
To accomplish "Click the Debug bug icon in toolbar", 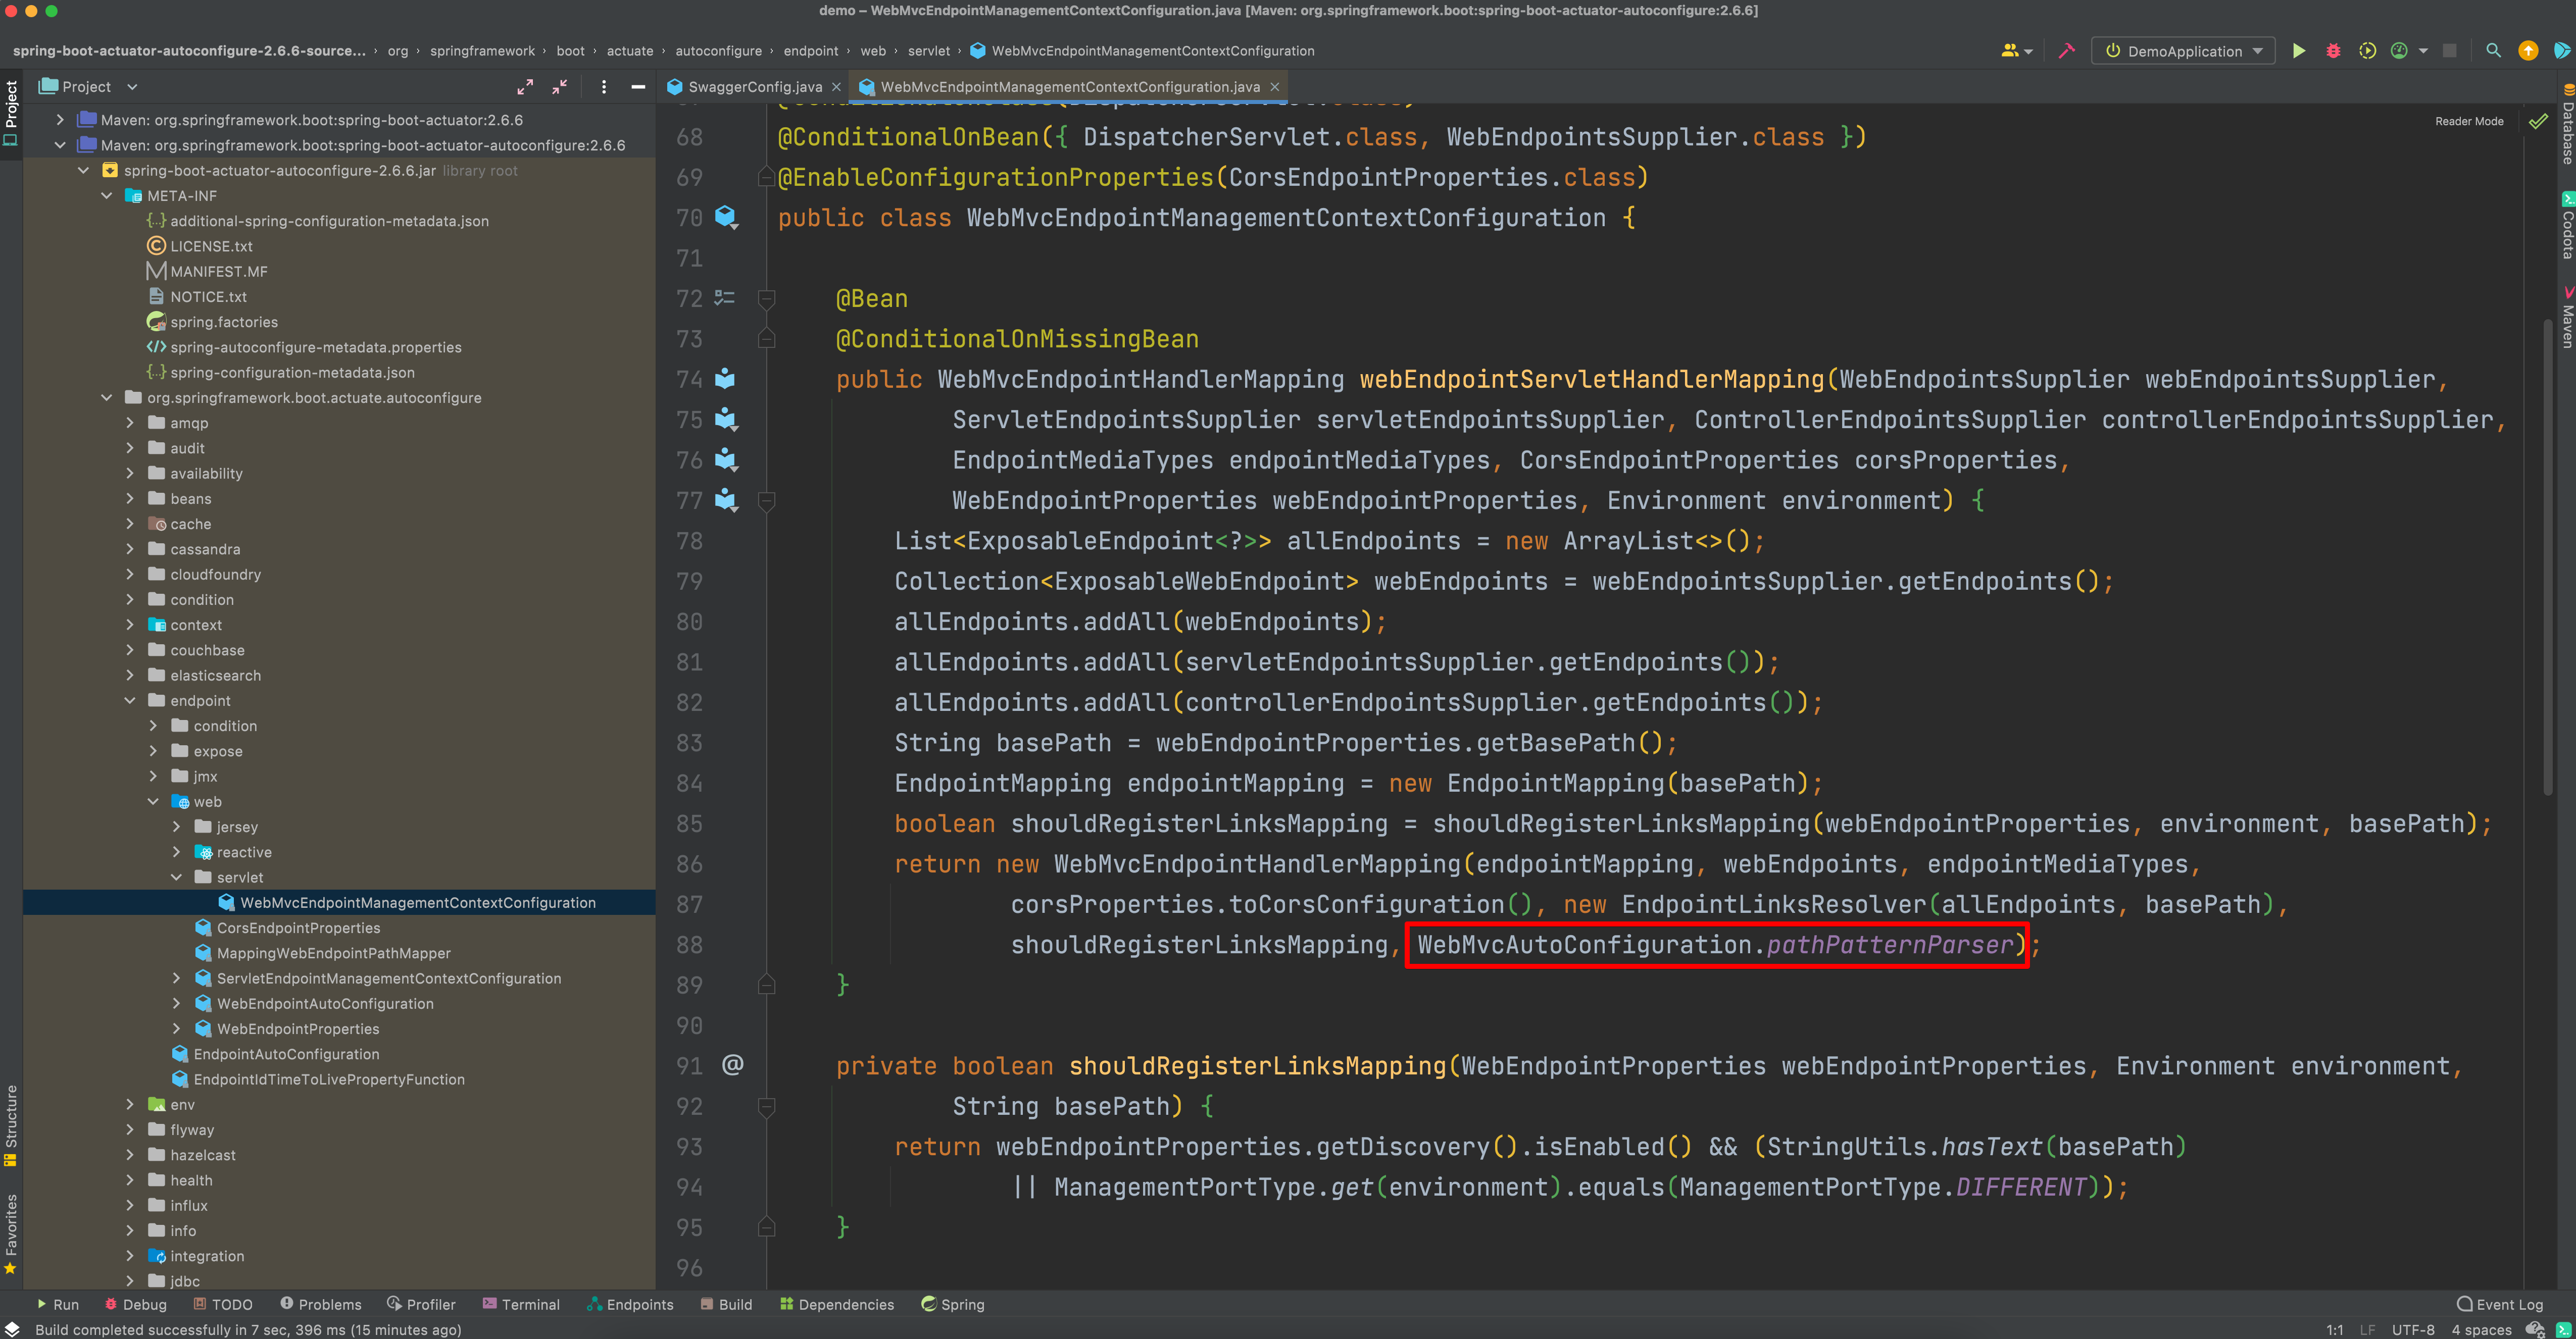I will click(x=2333, y=51).
